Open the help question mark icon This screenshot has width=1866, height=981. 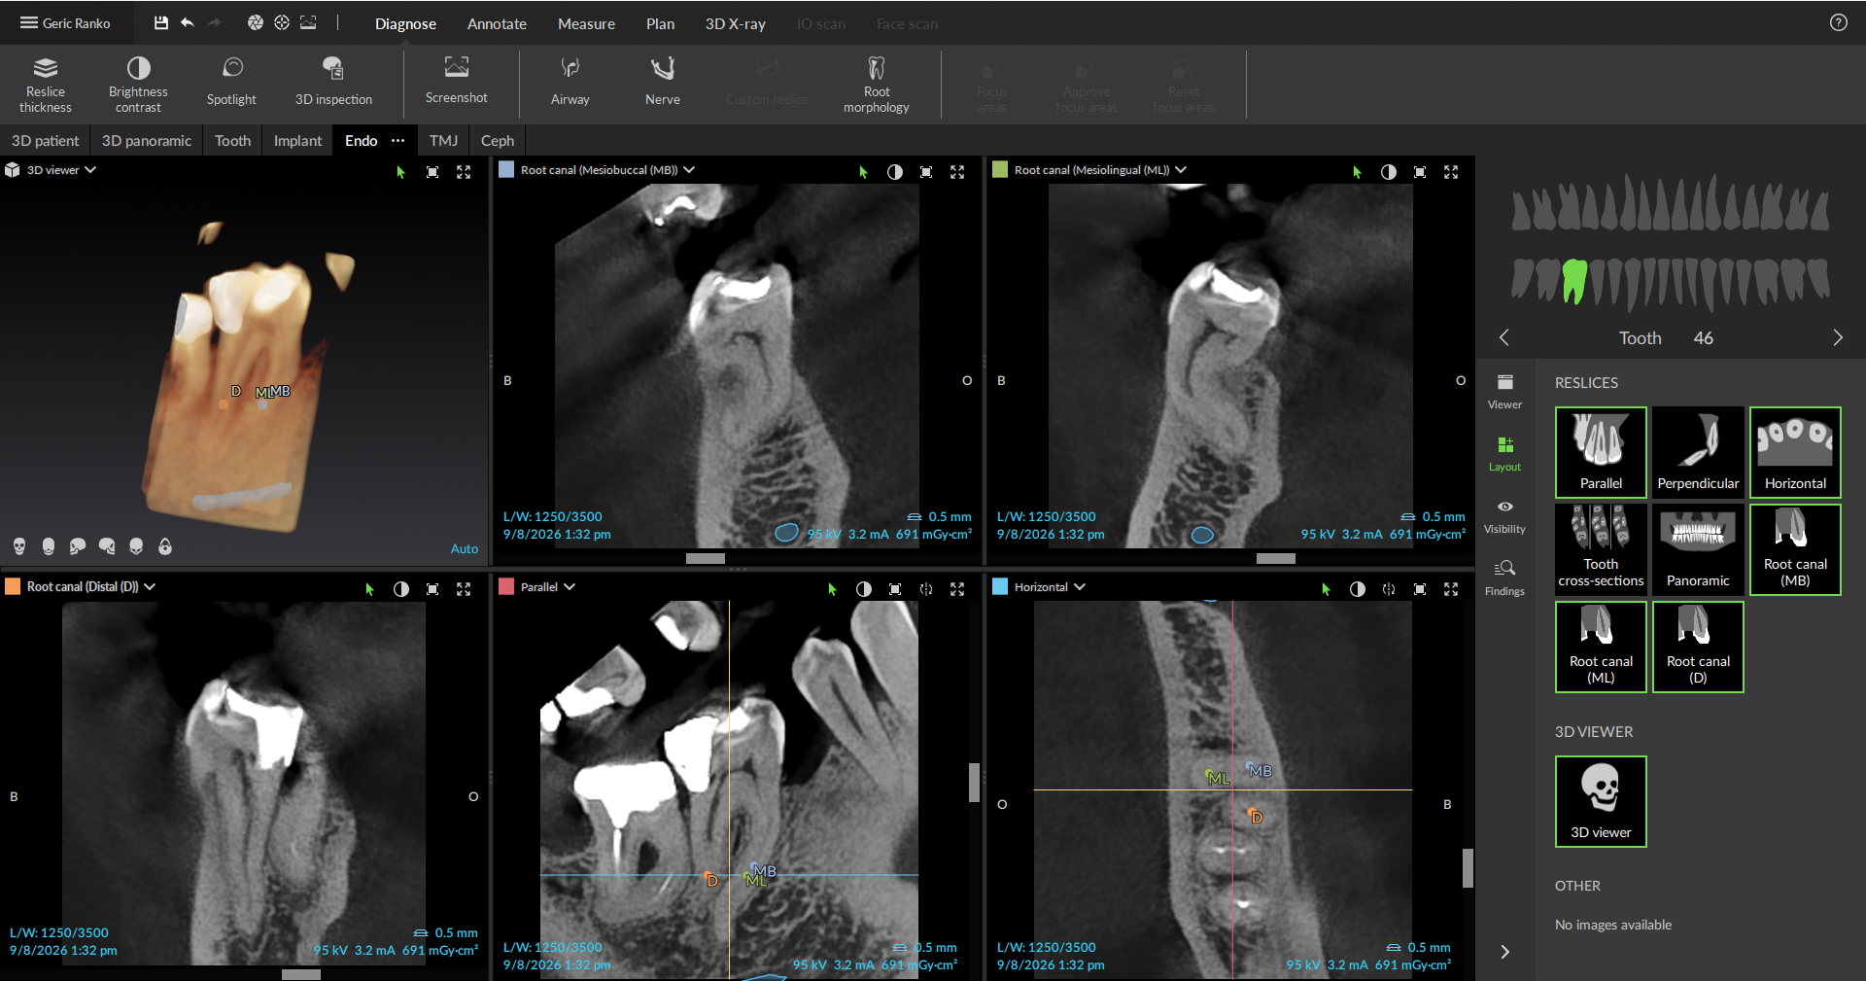[x=1838, y=22]
